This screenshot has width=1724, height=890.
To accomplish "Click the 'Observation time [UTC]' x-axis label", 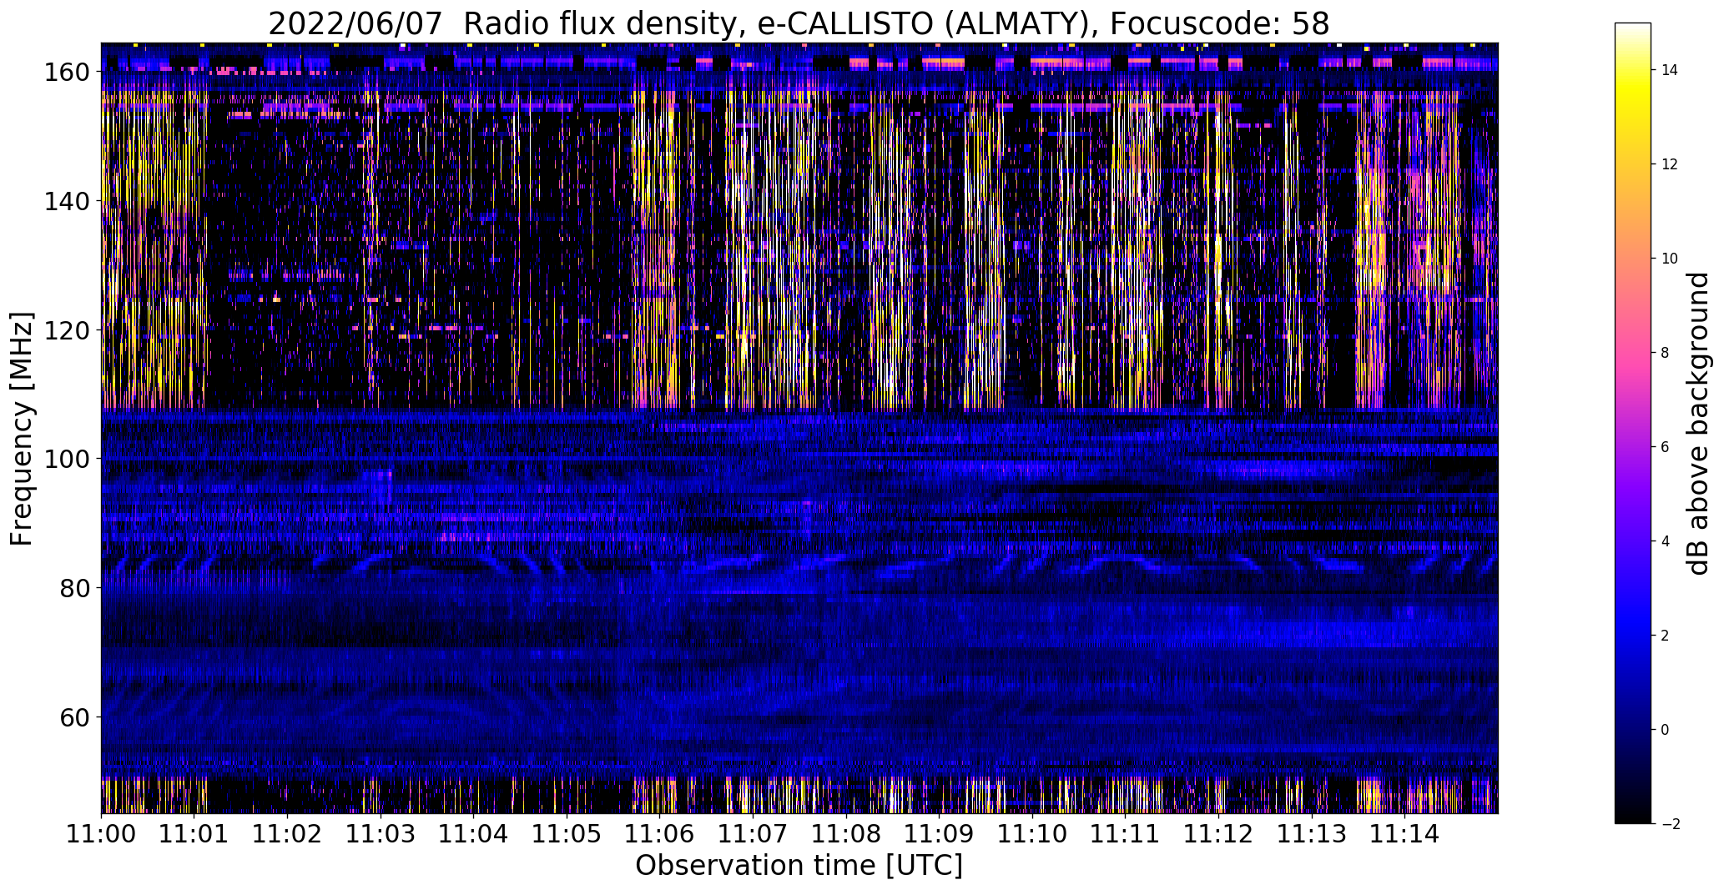I will tap(799, 866).
